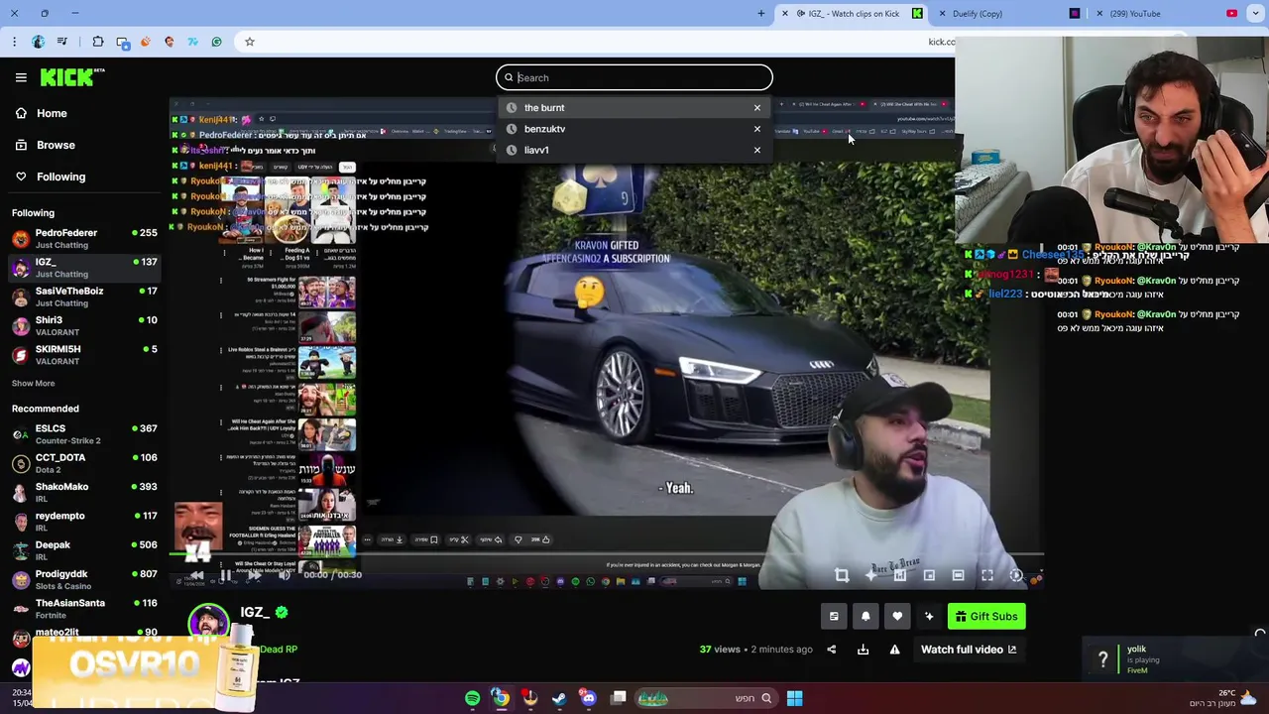Image resolution: width=1269 pixels, height=714 pixels.
Task: Click the sparkle button left of Gift Subs
Action: (x=929, y=617)
